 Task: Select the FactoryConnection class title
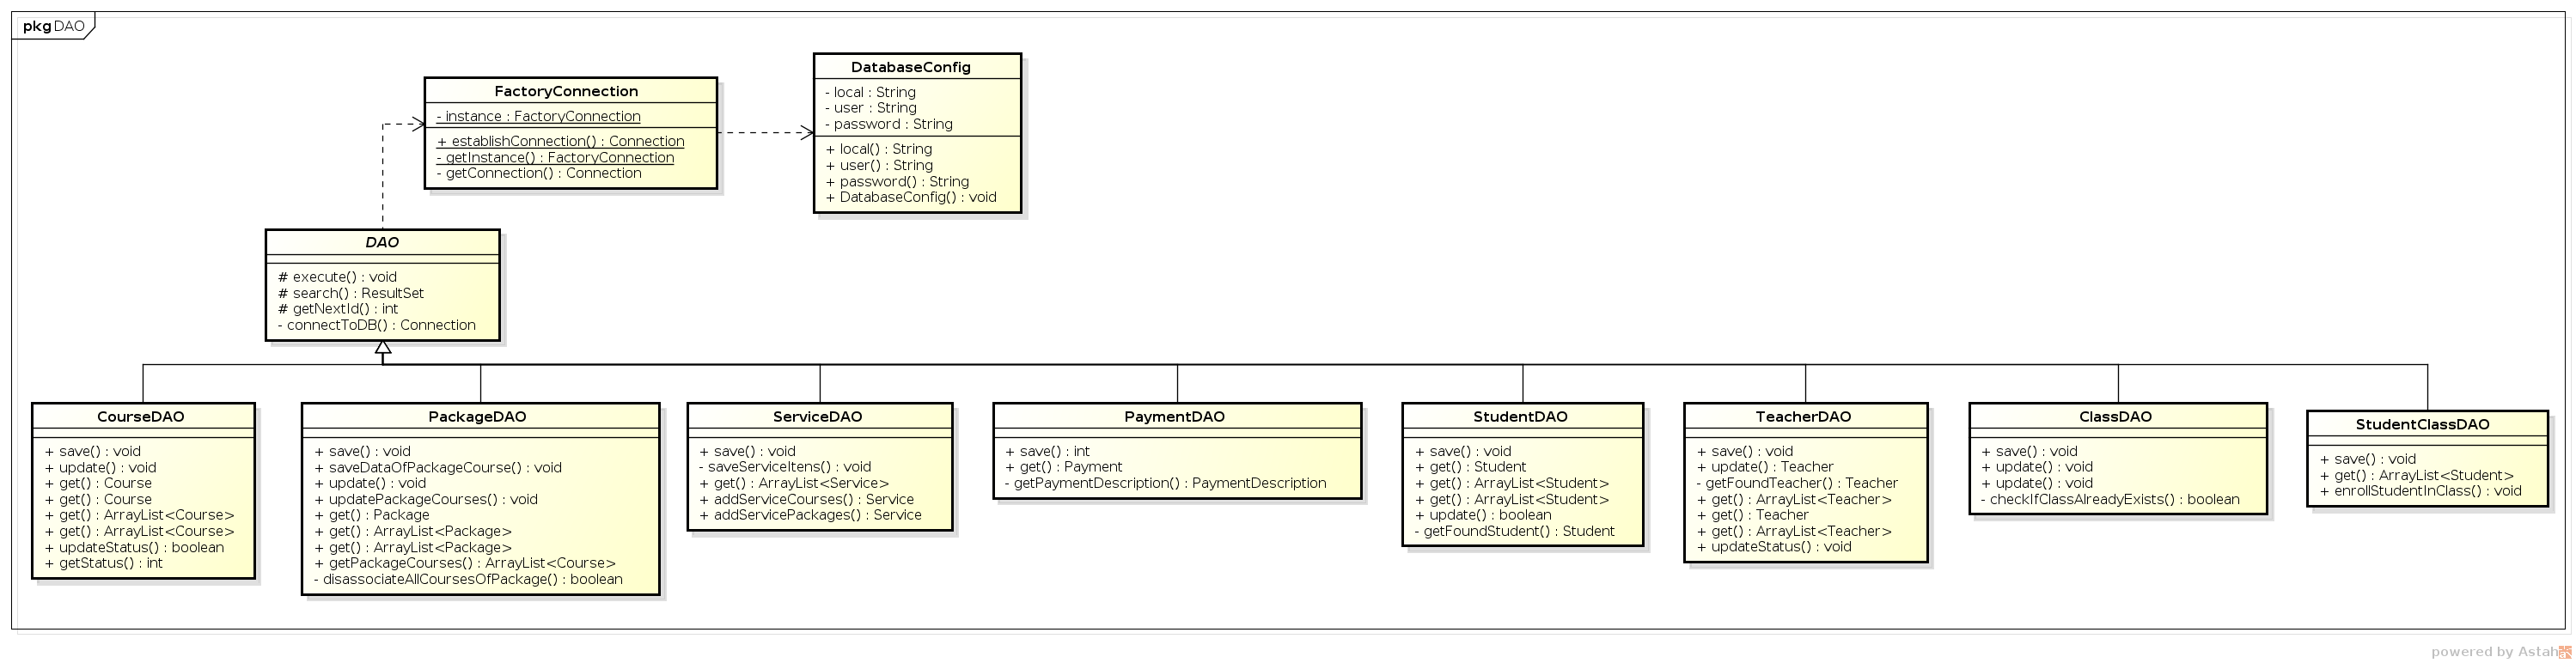click(566, 91)
